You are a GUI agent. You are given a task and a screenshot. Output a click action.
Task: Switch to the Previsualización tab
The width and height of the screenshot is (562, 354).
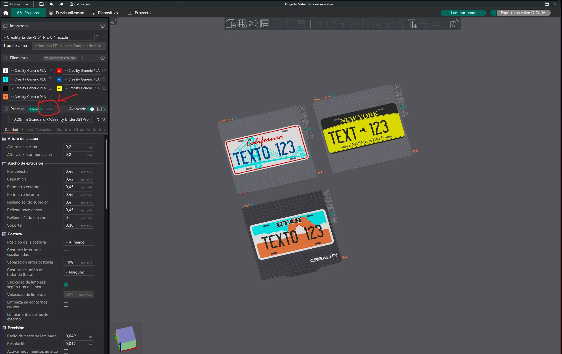[x=67, y=13]
